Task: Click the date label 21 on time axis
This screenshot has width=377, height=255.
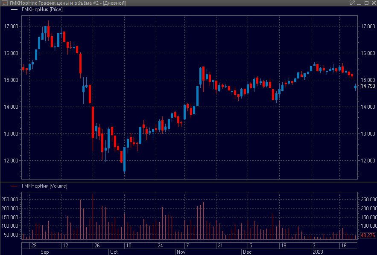Action: coord(220,246)
